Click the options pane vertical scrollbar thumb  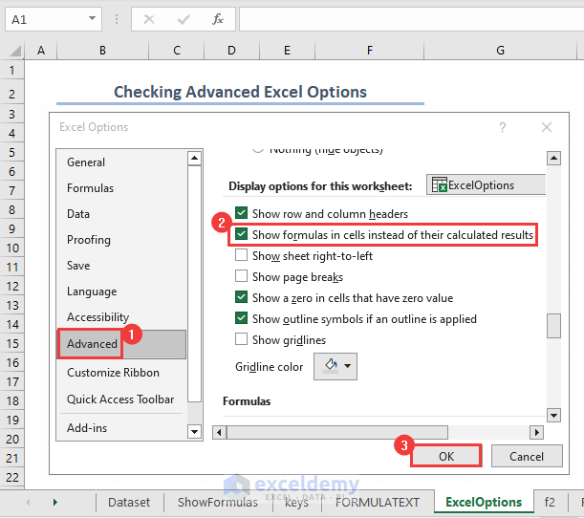click(x=553, y=326)
